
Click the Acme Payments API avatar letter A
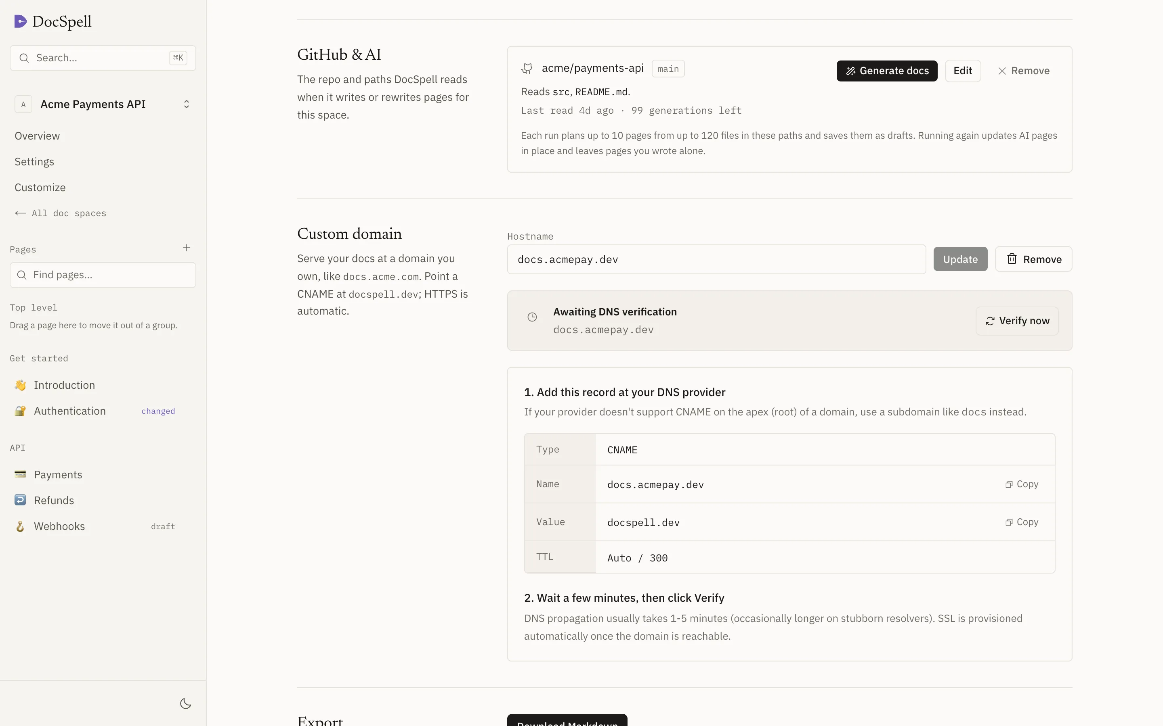(x=23, y=104)
